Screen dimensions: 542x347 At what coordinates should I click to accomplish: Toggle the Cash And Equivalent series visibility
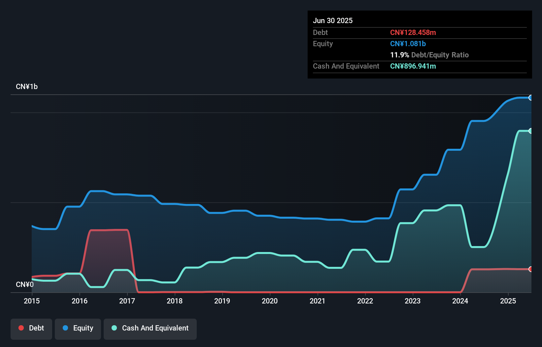click(x=150, y=328)
